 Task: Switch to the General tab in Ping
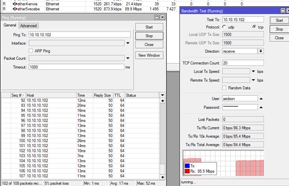pyautogui.click(x=10, y=25)
